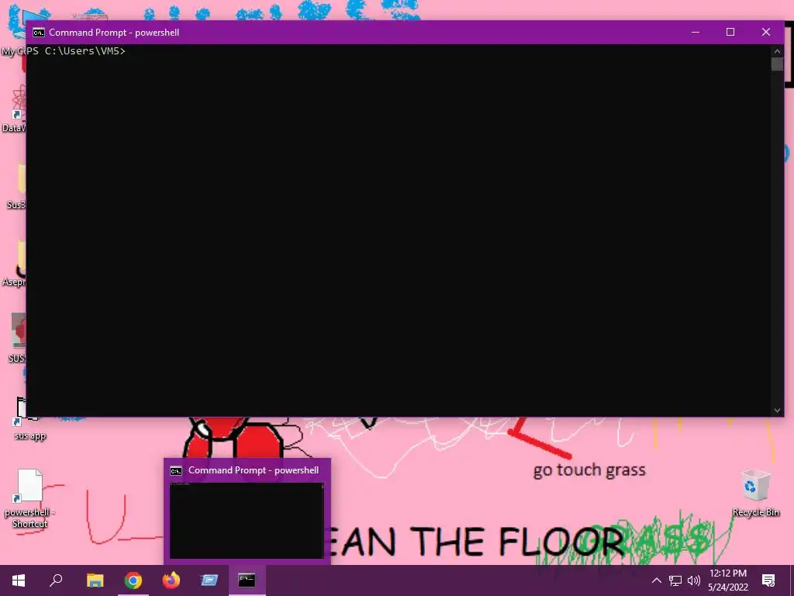Open Firefox from taskbar
Screen dimensions: 794x596
coord(171,580)
